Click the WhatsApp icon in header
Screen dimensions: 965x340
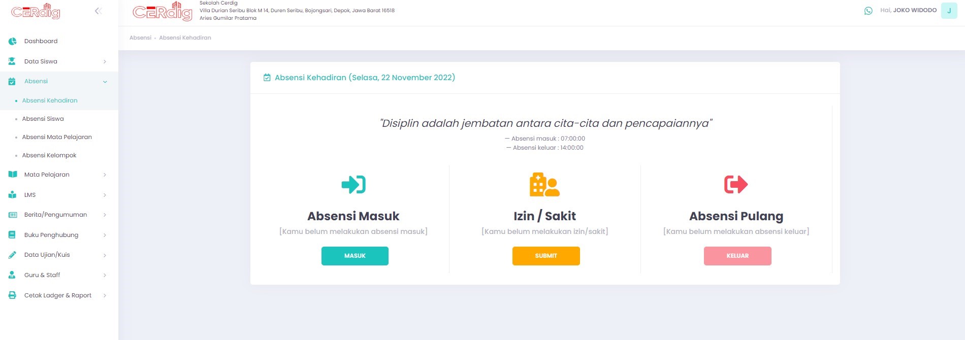click(x=868, y=11)
